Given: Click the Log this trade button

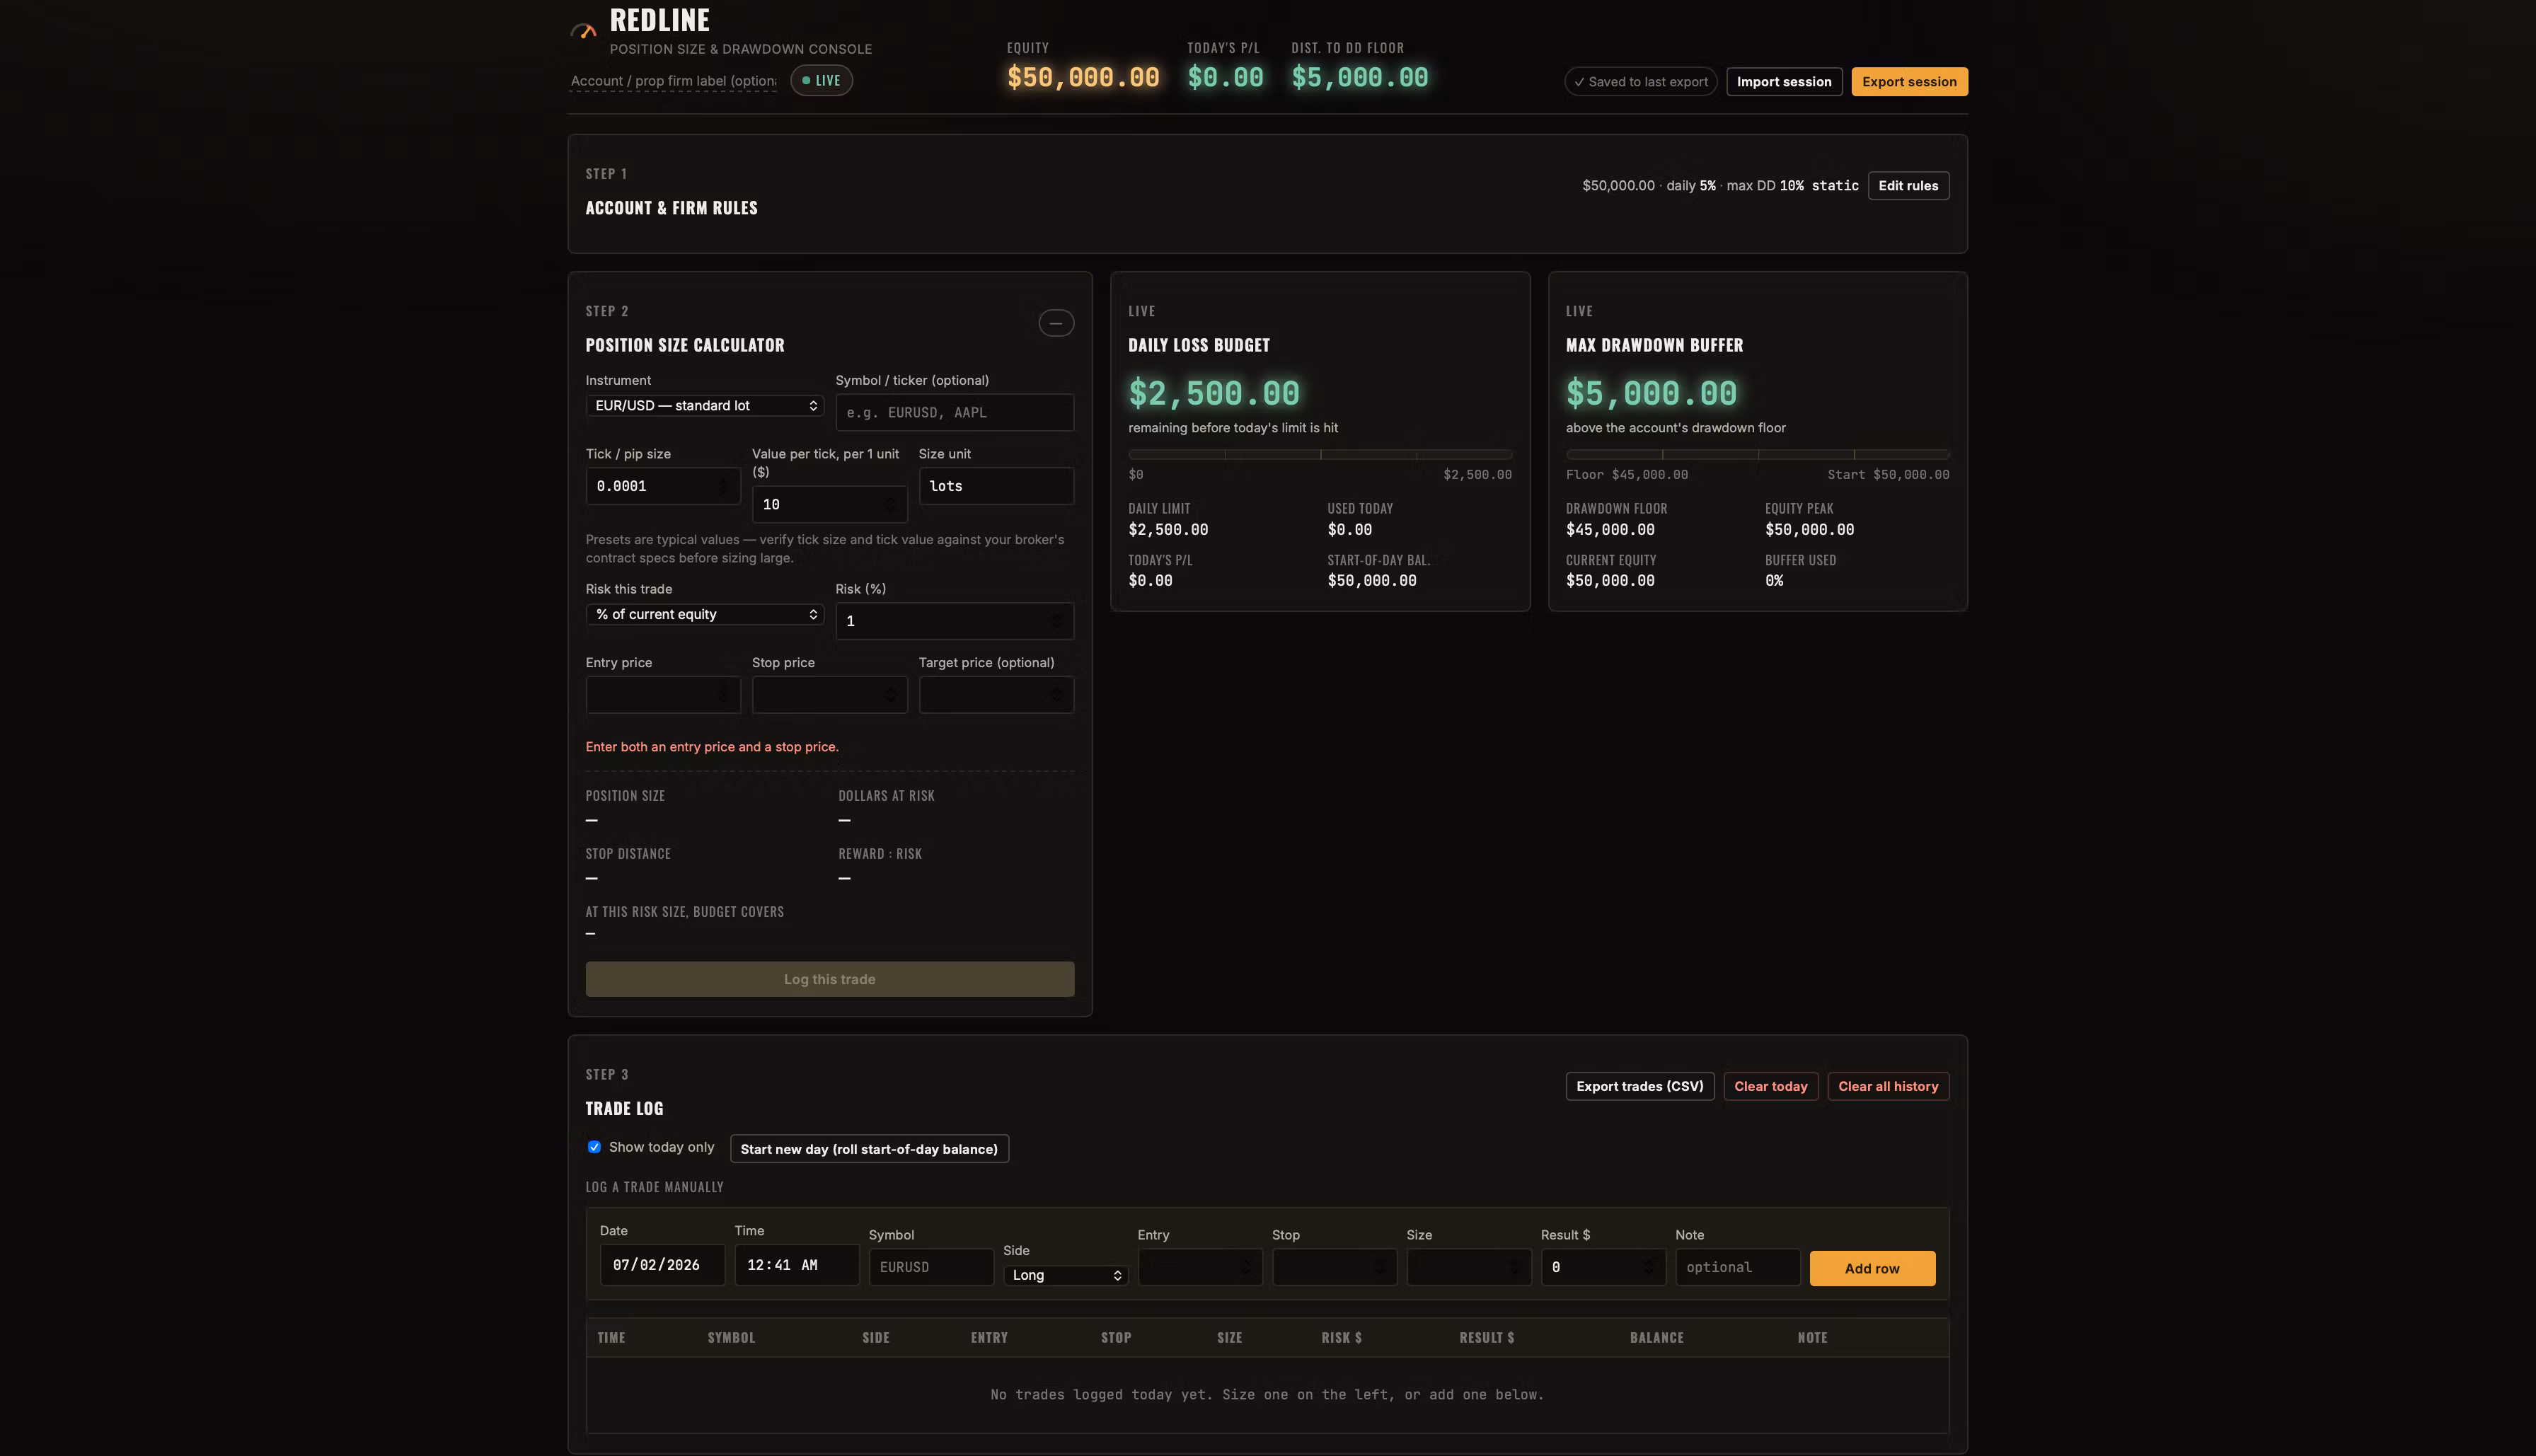Looking at the screenshot, I should [x=830, y=979].
